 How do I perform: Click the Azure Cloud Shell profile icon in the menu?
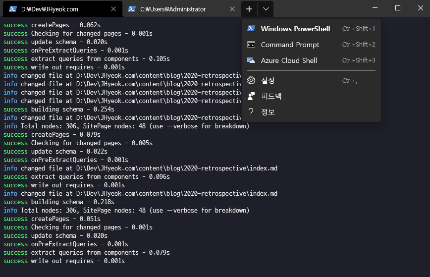tap(251, 60)
